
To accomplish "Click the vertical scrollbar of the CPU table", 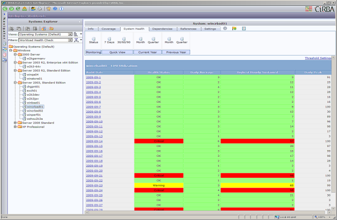I will 333,134.
